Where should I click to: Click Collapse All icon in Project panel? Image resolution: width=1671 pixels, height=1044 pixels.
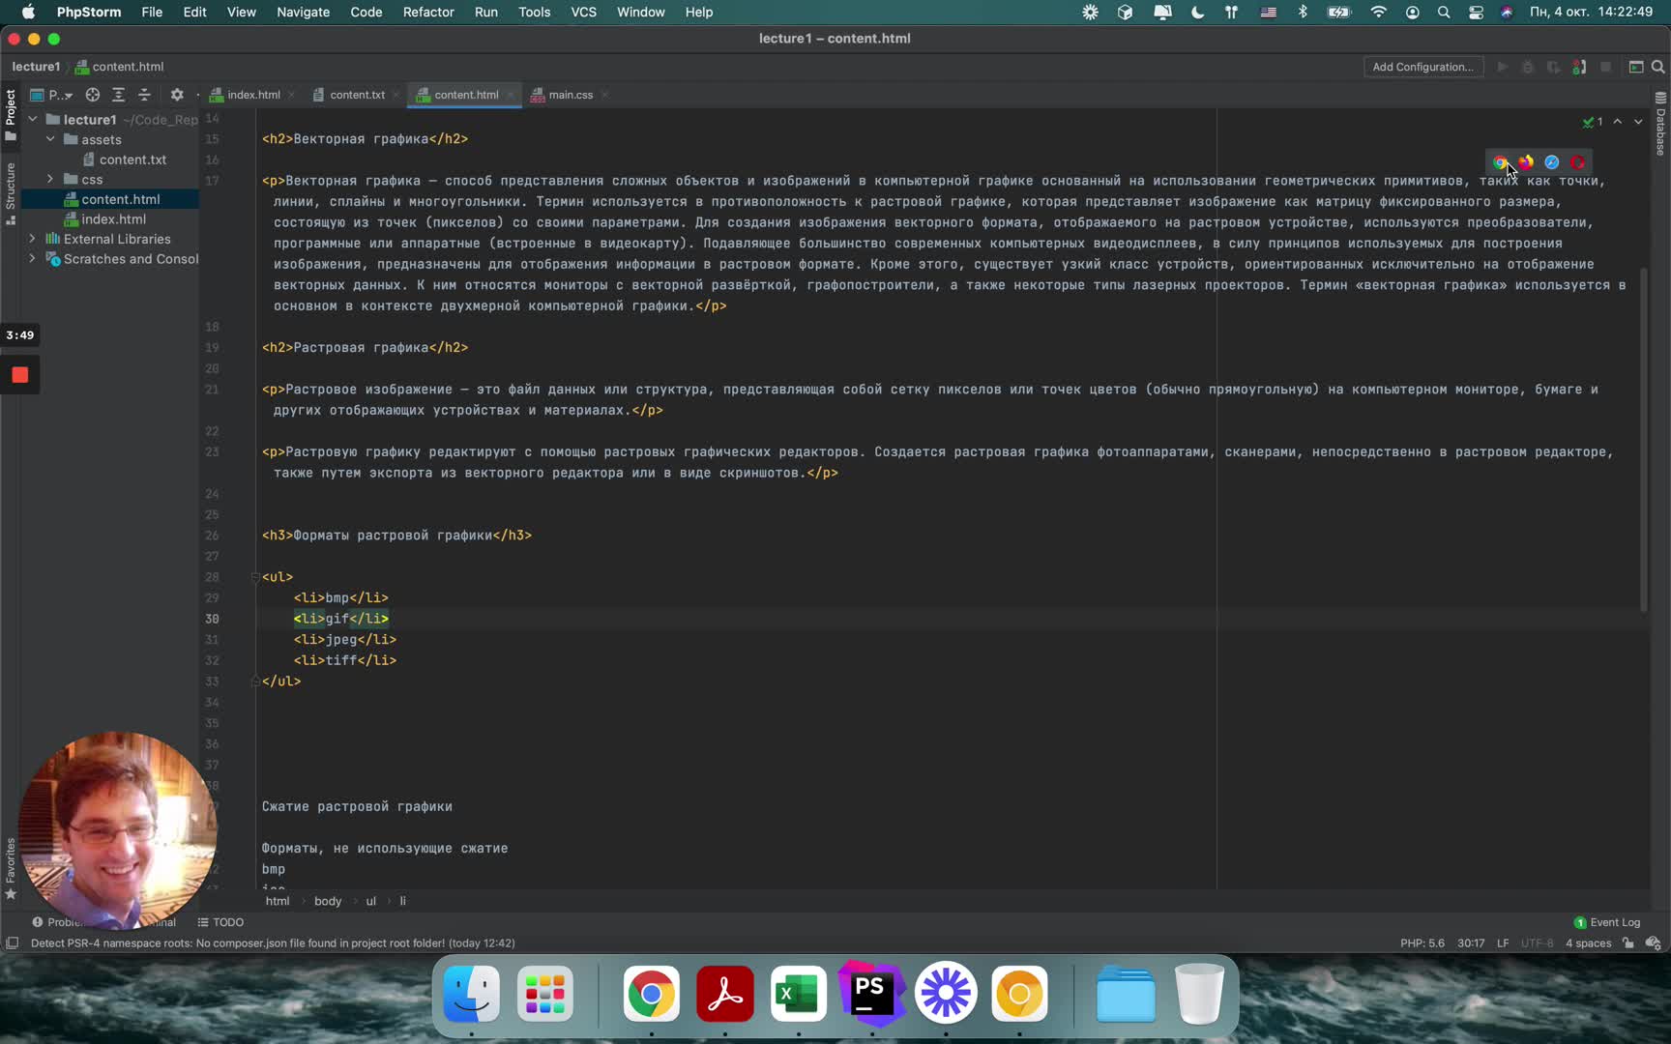click(x=144, y=95)
